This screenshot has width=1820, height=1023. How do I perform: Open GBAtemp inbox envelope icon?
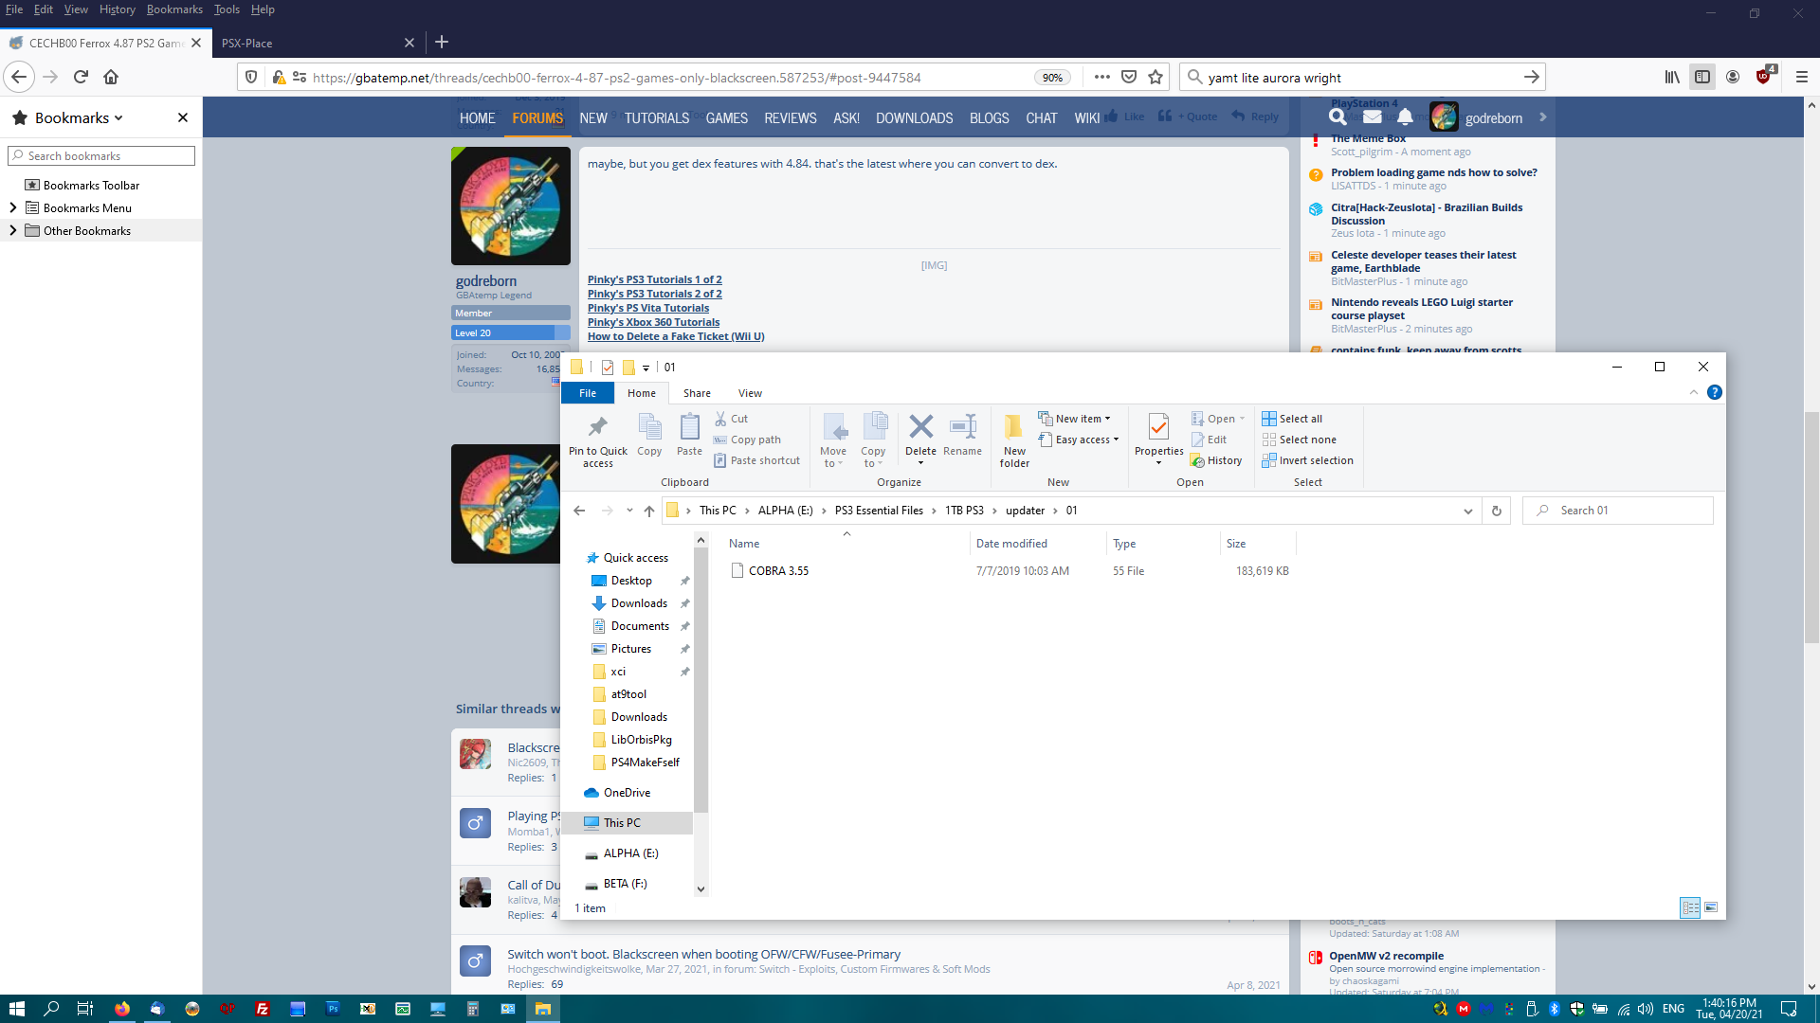point(1372,117)
